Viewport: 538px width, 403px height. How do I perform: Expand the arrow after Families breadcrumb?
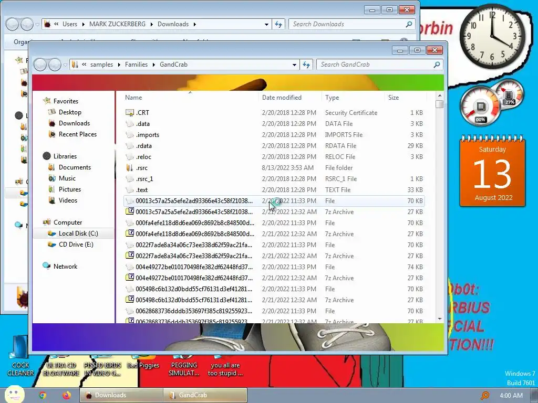154,65
